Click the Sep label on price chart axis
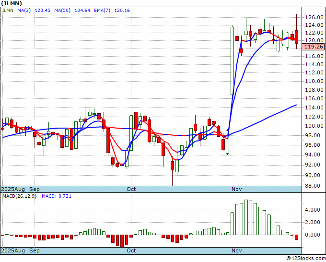The width and height of the screenshot is (326, 262). pyautogui.click(x=35, y=189)
